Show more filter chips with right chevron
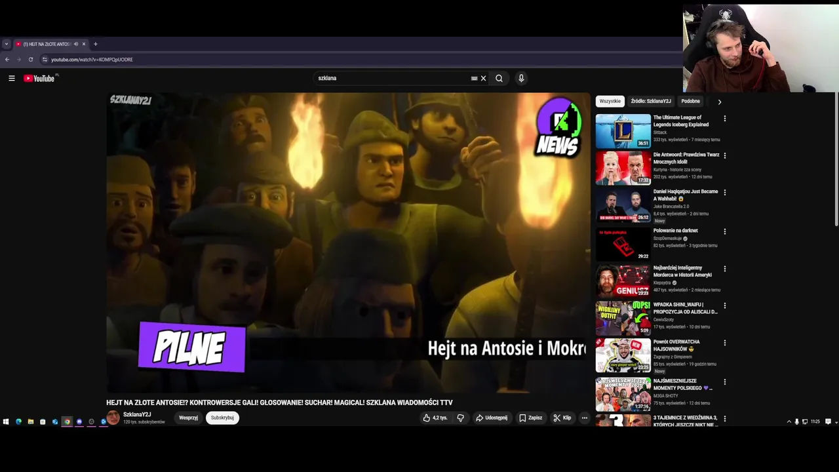839x472 pixels. (719, 102)
